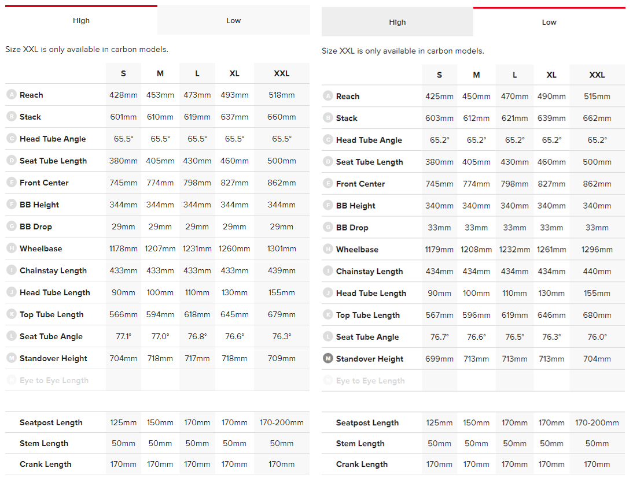The height and width of the screenshot is (479, 633).
Task: Click the Wheelbase 'H' icon, right table
Action: point(327,250)
